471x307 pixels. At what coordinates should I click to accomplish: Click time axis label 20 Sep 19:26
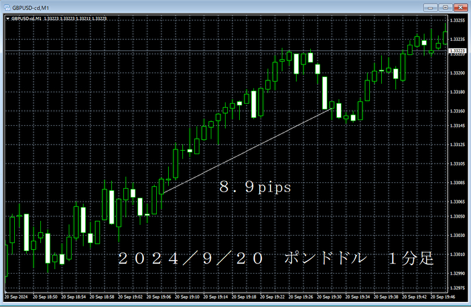pyautogui.click(x=301, y=297)
